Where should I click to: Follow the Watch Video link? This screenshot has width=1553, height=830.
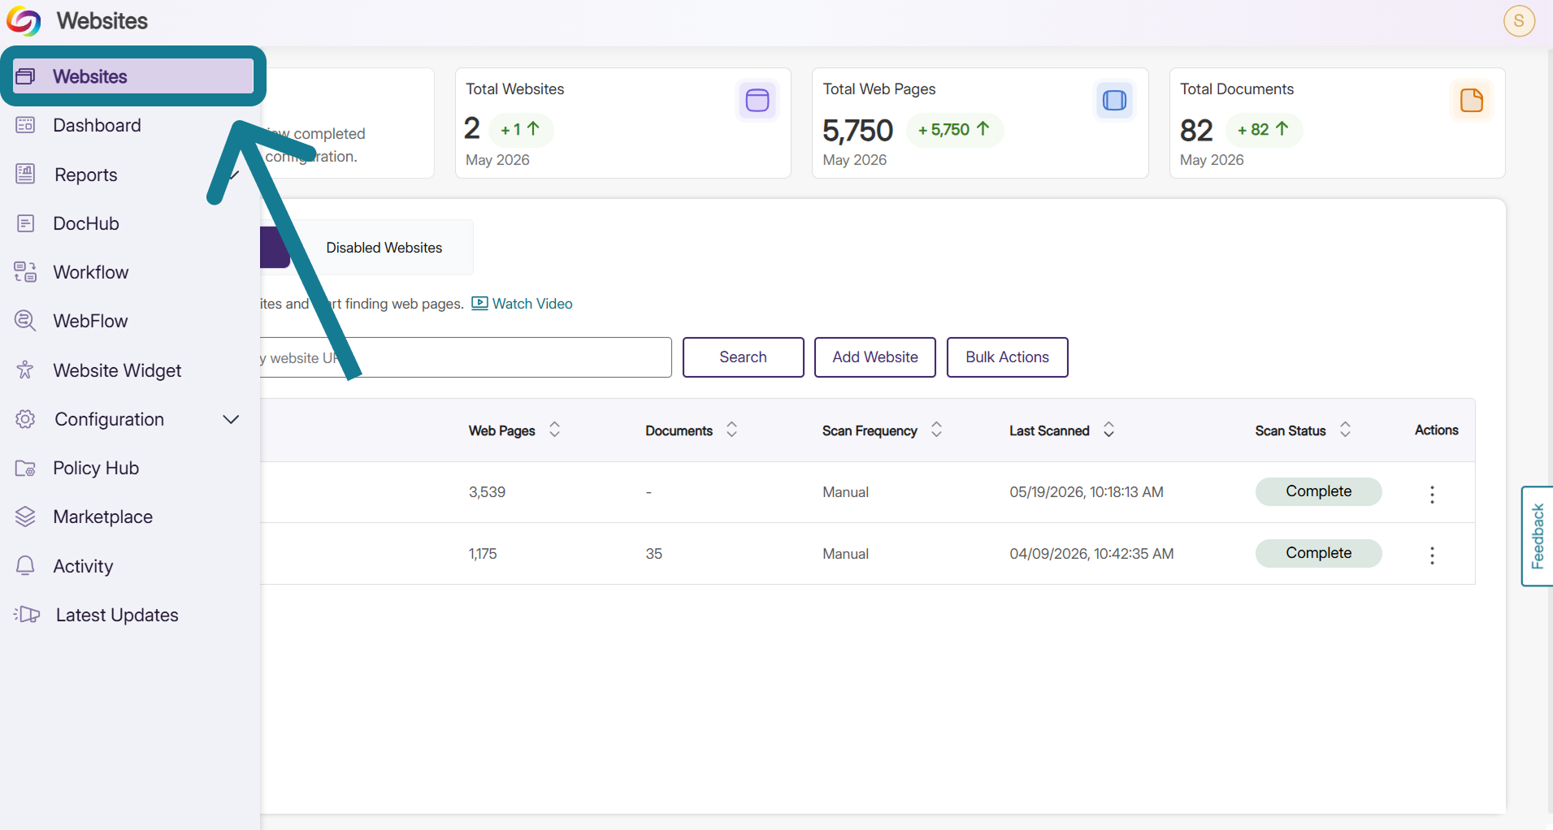pyautogui.click(x=532, y=303)
